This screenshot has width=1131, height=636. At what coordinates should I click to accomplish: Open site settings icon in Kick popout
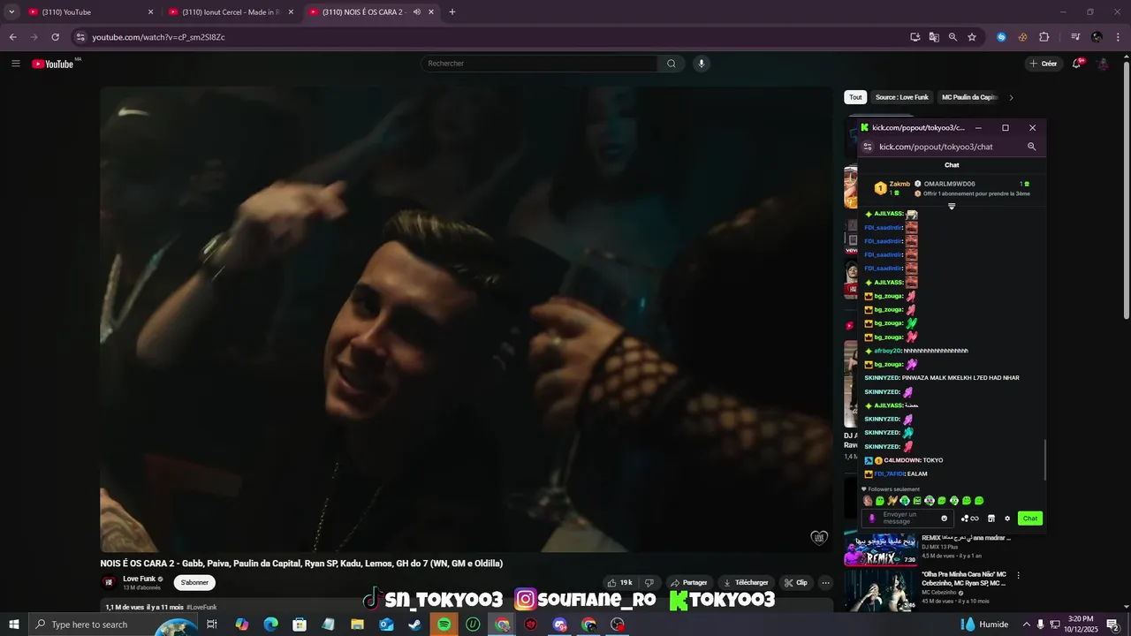click(868, 147)
